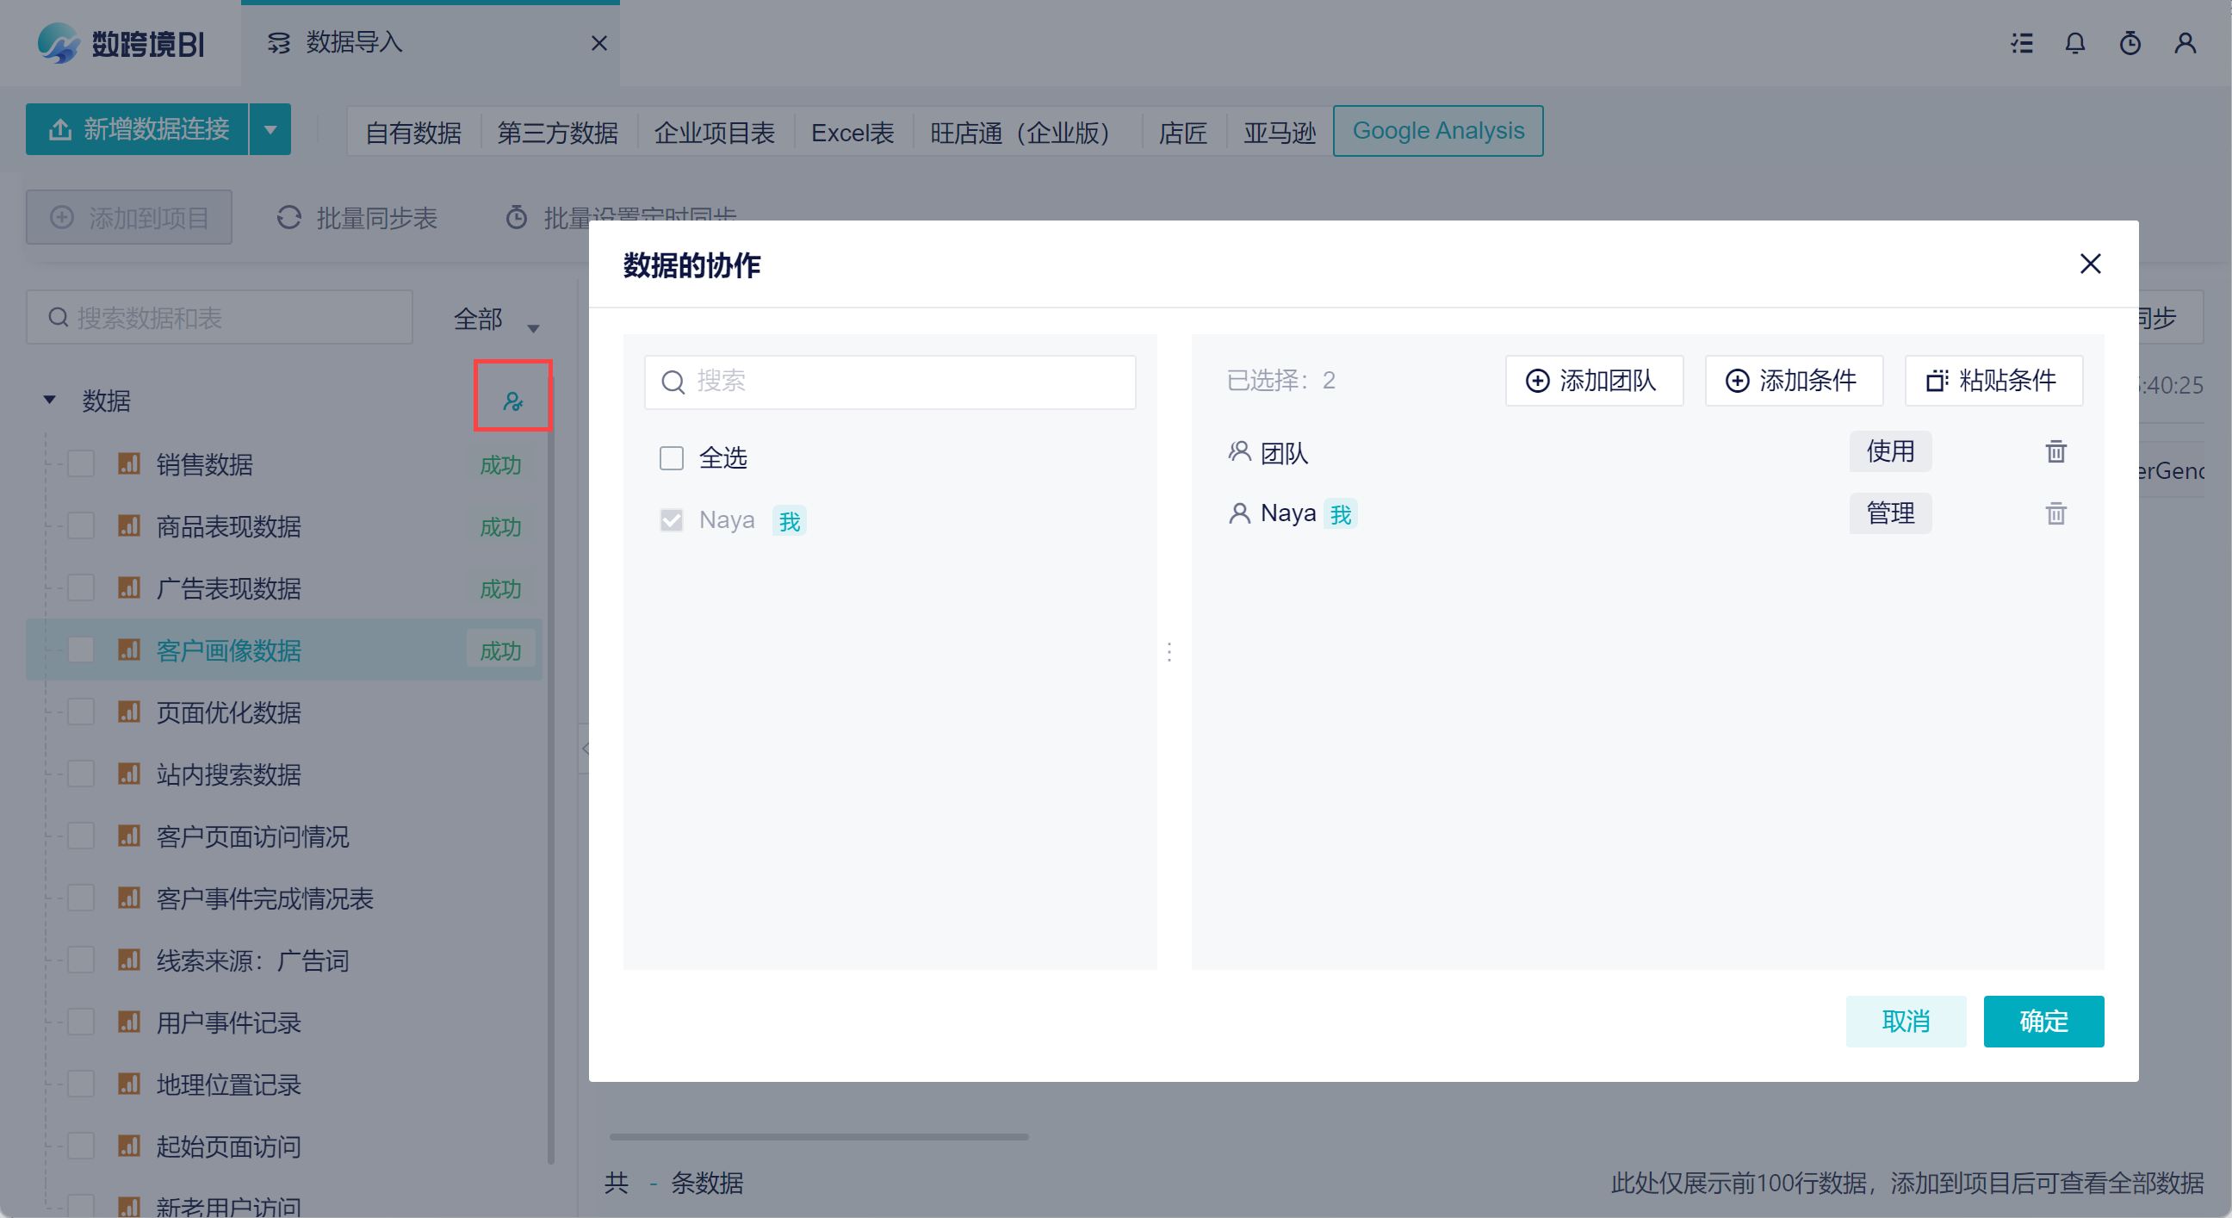The width and height of the screenshot is (2232, 1218).
Task: Open the task list icon in header
Action: [x=2020, y=43]
